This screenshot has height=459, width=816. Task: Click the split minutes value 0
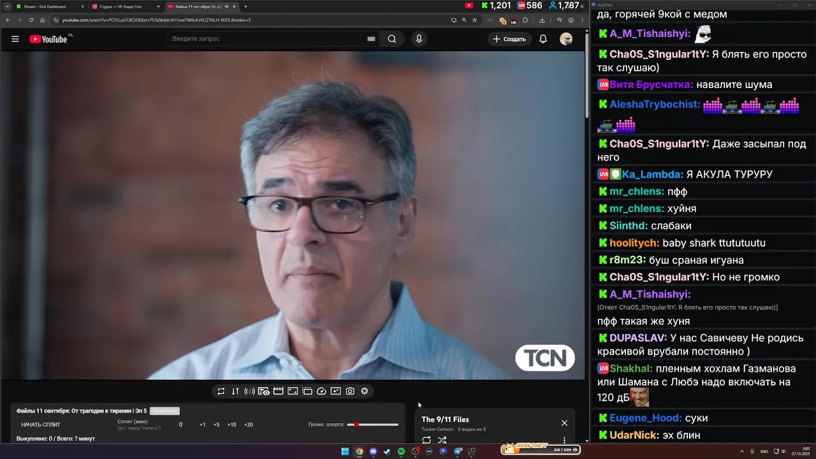point(180,425)
